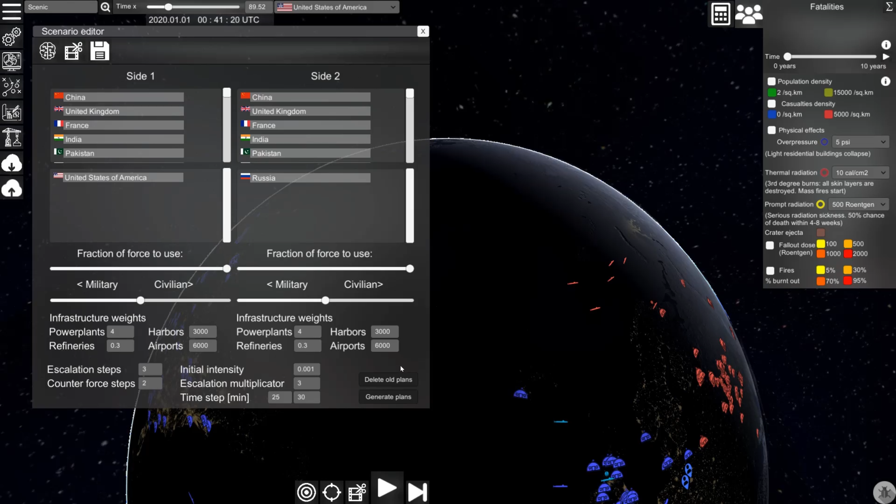
Task: Click the Generate plans button
Action: click(x=388, y=397)
